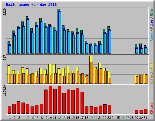Click day 29 on the x-axis
This screenshot has height=121, width=155.
tap(136, 118)
